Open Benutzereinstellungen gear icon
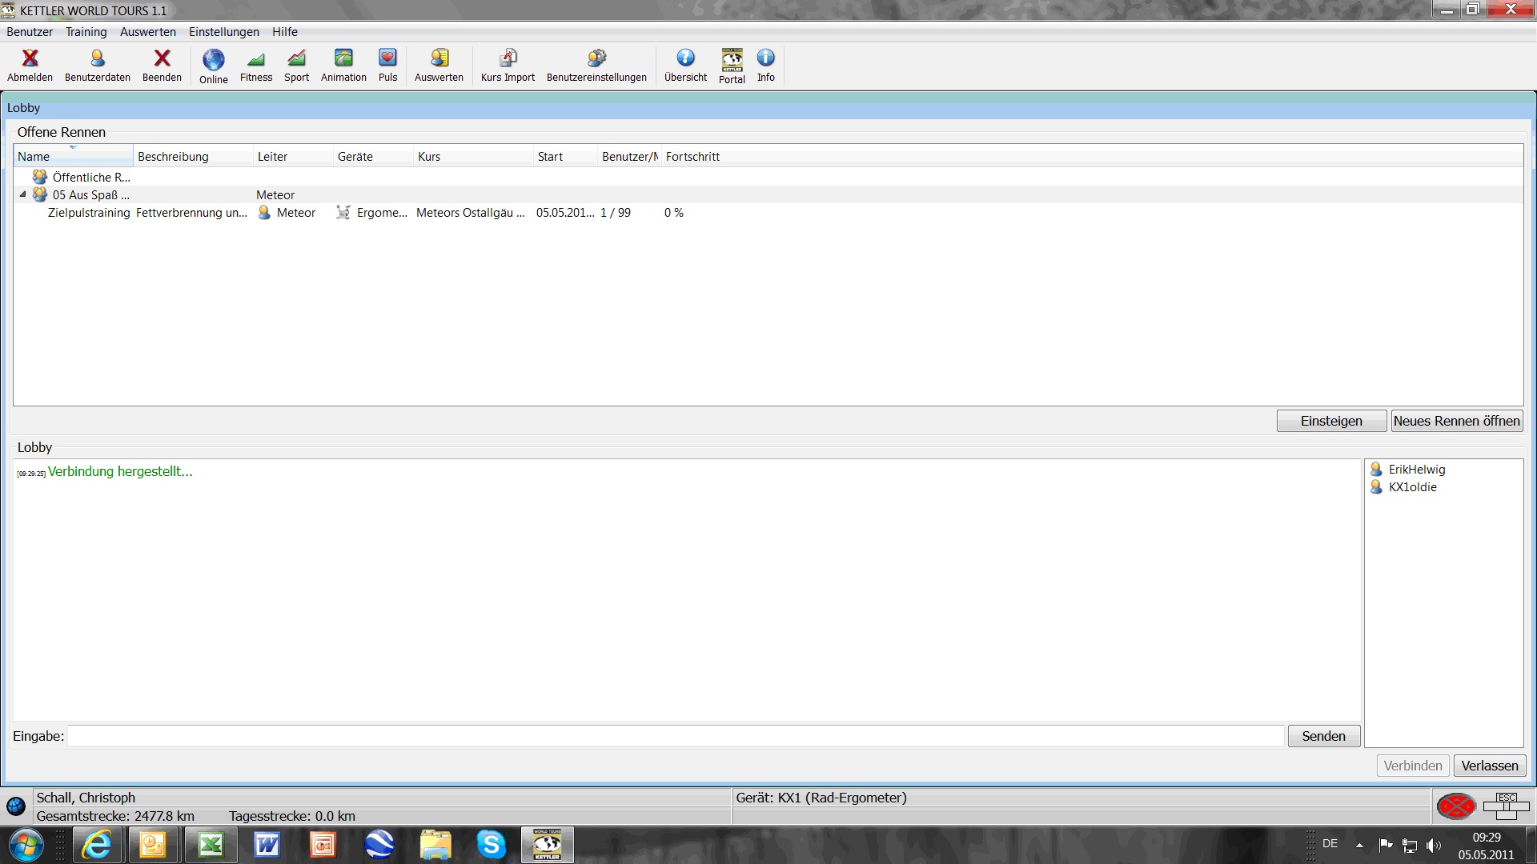The image size is (1537, 864). tap(596, 58)
